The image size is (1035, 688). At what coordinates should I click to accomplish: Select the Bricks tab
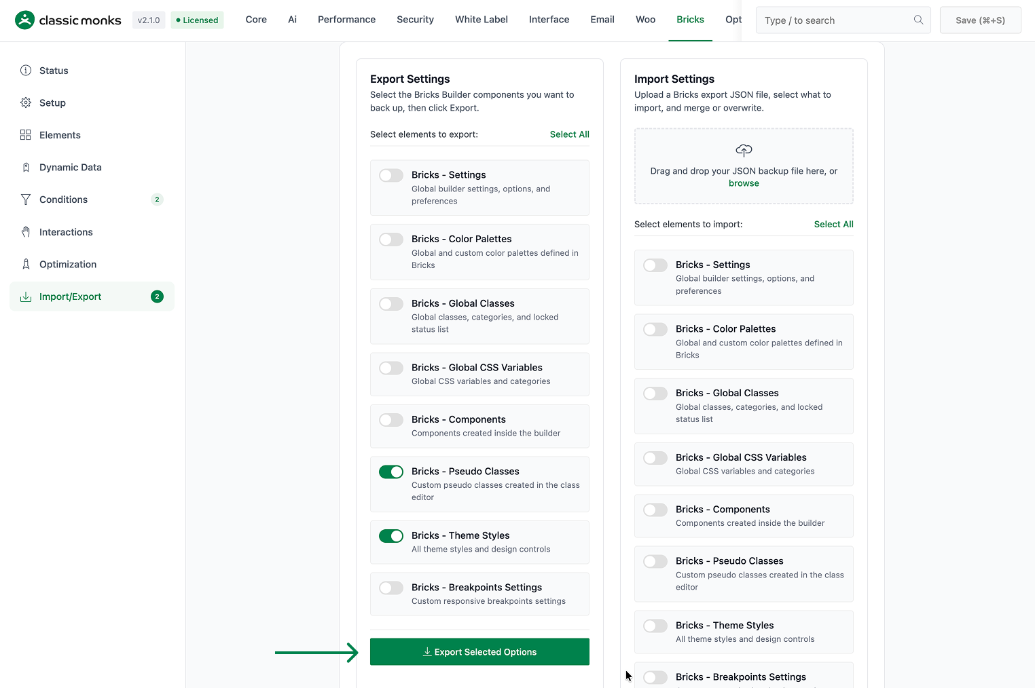pos(690,20)
